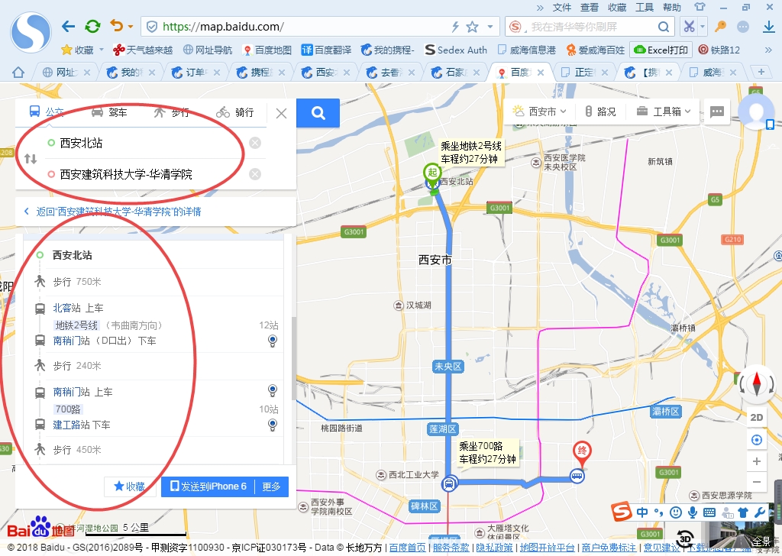The height and width of the screenshot is (556, 782).
Task: Open the map feedback message icon
Action: [x=716, y=112]
